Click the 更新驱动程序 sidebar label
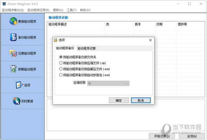This screenshot has width=207, height=140. pyautogui.click(x=27, y=21)
